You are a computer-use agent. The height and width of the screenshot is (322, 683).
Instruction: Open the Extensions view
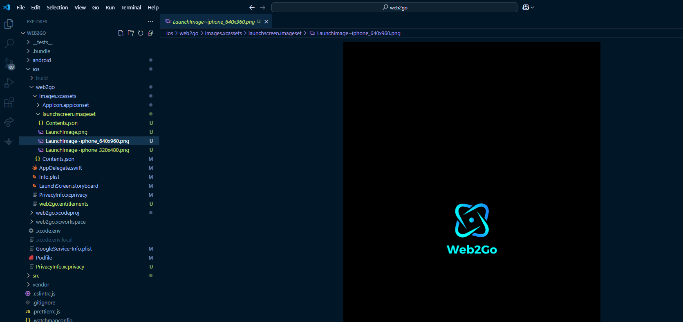click(9, 102)
